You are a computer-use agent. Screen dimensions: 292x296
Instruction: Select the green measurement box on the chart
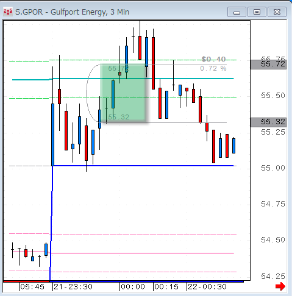123,93
